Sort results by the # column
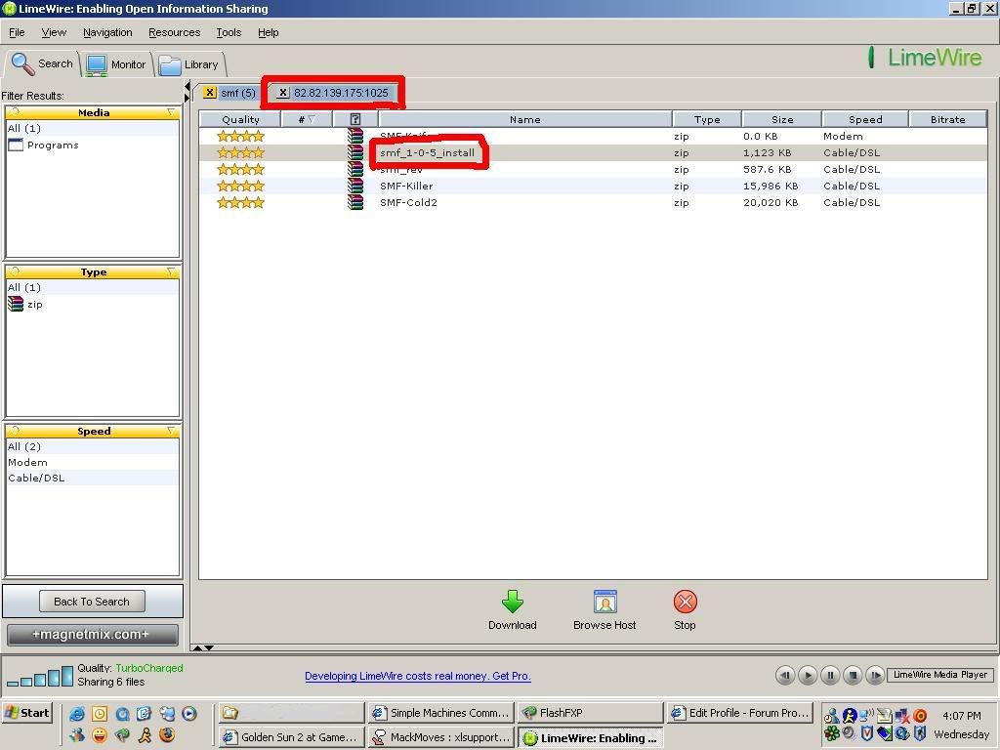The width and height of the screenshot is (1000, 750). click(x=307, y=119)
